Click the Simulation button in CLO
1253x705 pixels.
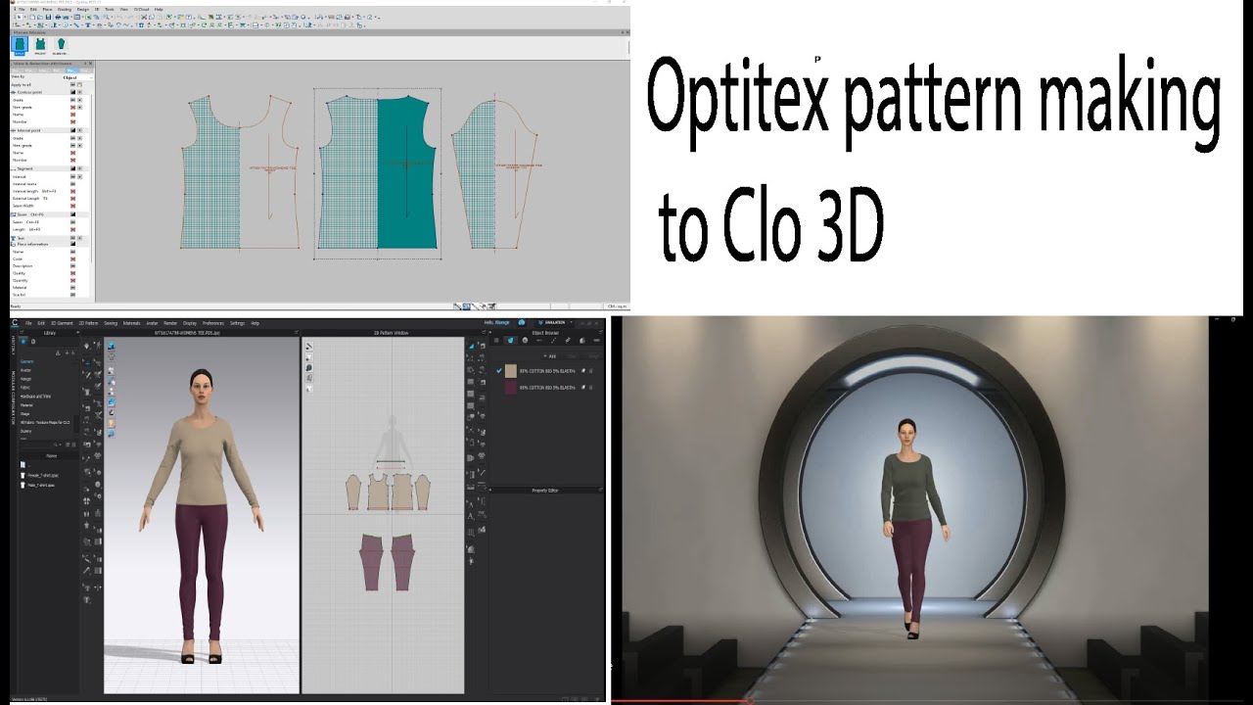[553, 323]
